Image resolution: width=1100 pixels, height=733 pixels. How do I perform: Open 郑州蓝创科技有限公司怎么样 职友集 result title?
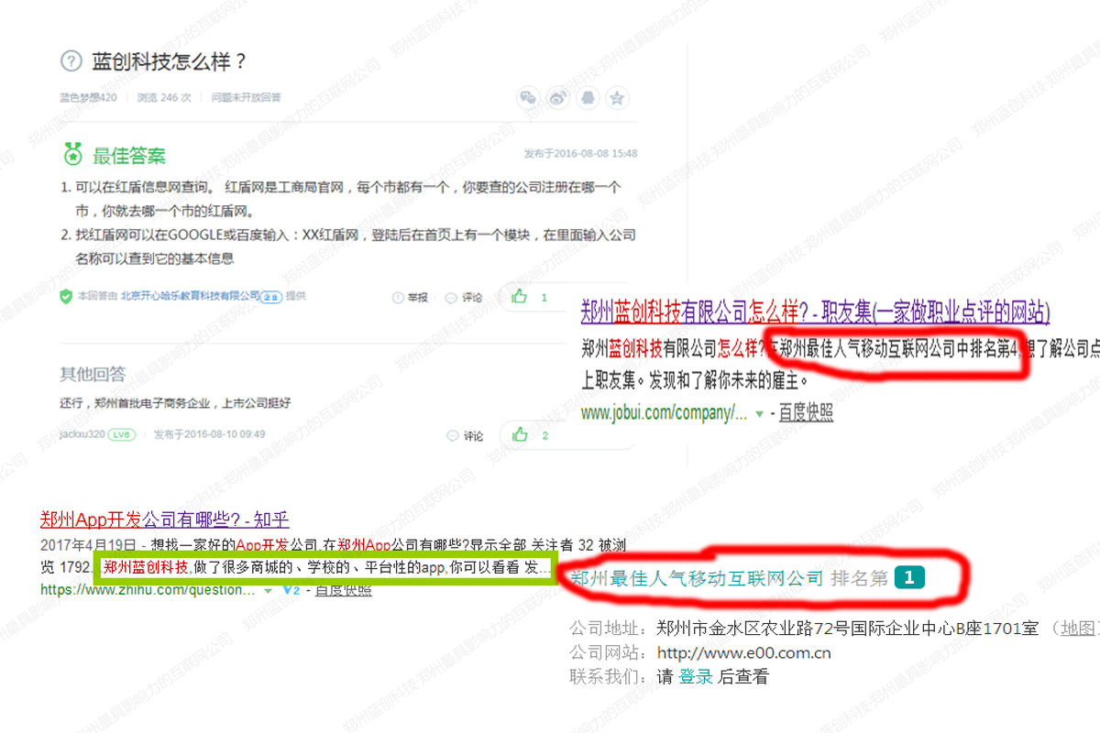tap(815, 312)
